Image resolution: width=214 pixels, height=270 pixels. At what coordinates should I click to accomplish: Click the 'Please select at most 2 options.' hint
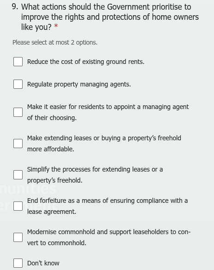[x=55, y=42]
